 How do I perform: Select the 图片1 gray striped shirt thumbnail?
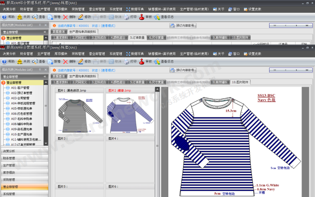pyautogui.click(x=79, y=112)
